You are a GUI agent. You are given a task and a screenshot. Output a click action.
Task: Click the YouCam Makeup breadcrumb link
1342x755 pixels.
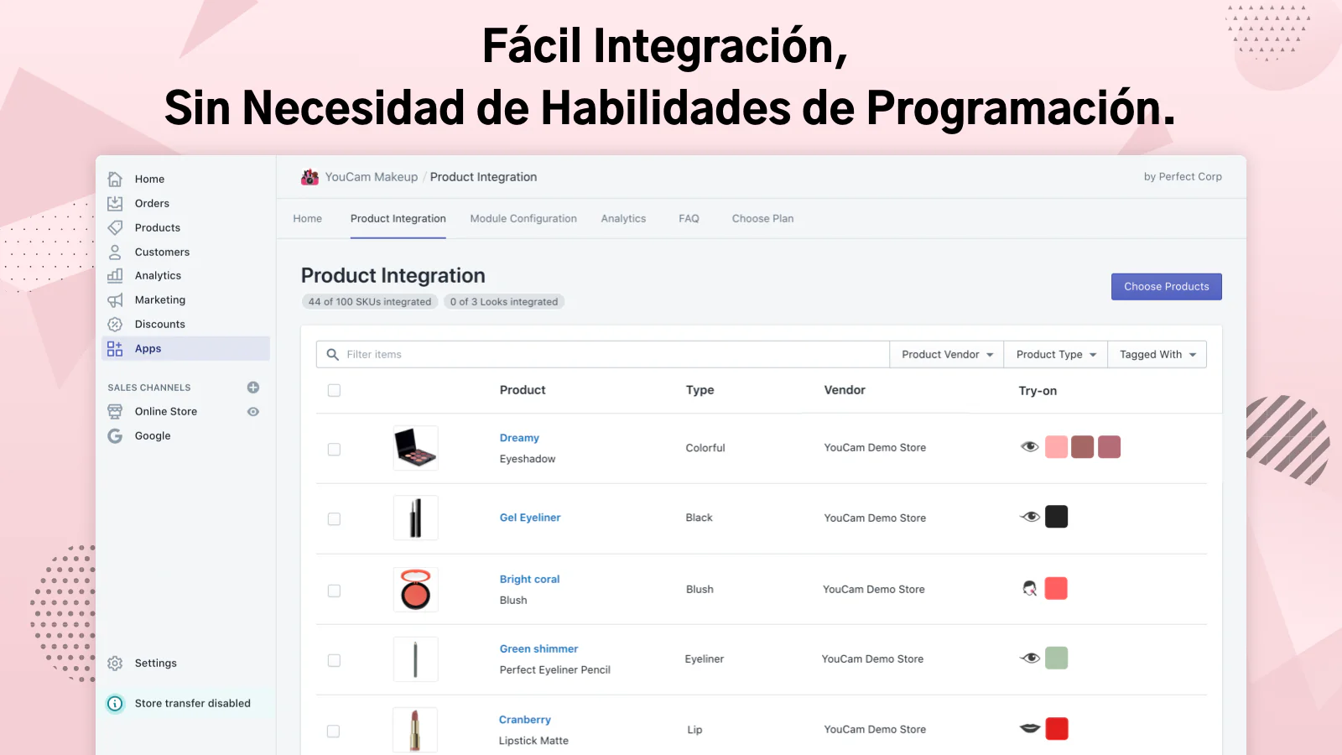[x=372, y=177]
